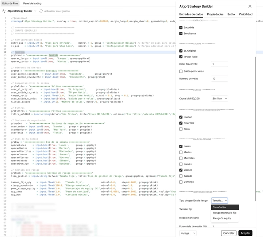Click the refresh icon beside Actualizar en el gráfico
The width and height of the screenshot is (263, 237).
tap(41, 11)
